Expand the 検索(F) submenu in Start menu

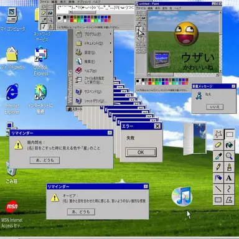coord(93,62)
